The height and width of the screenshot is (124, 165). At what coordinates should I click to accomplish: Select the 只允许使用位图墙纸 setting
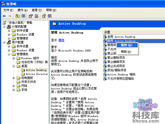pos(120,79)
